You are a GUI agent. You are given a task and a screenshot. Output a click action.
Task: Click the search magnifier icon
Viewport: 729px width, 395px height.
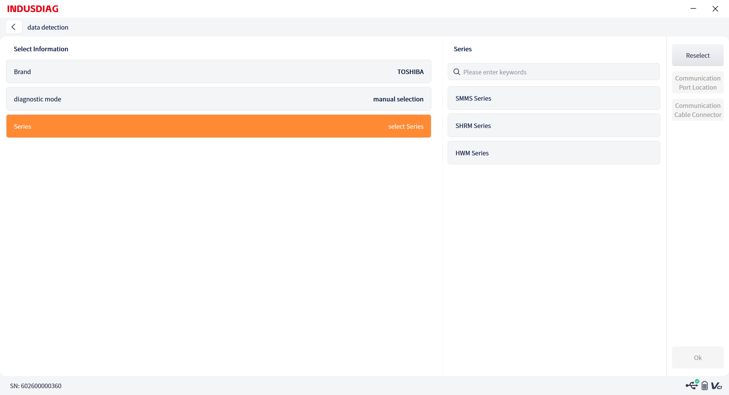[457, 72]
